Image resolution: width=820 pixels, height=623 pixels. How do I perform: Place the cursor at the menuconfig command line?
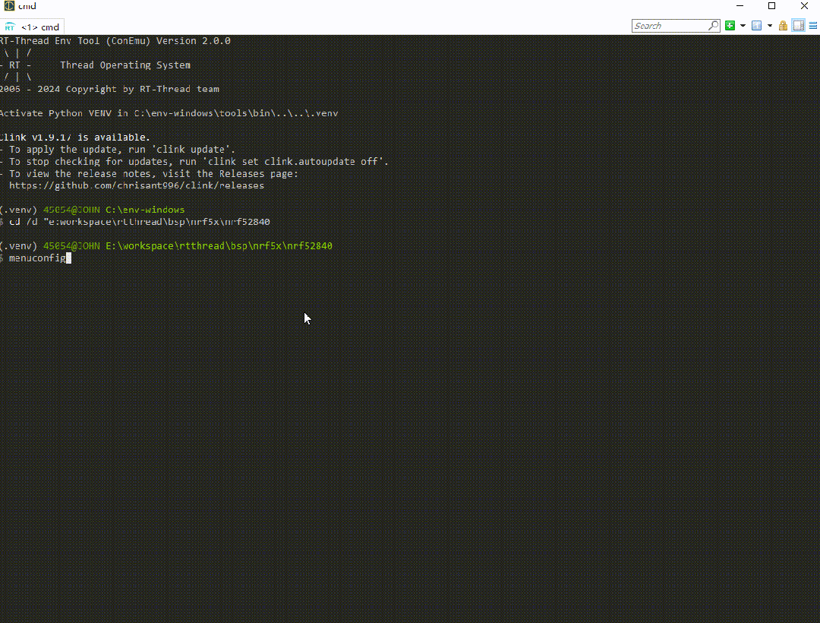[38, 258]
